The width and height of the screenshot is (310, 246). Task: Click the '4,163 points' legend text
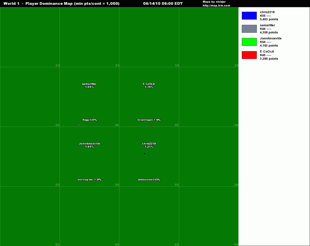tap(269, 45)
